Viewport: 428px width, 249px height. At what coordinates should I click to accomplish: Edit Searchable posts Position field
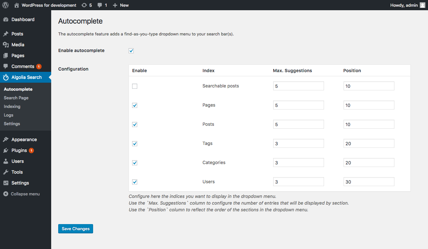click(x=369, y=86)
